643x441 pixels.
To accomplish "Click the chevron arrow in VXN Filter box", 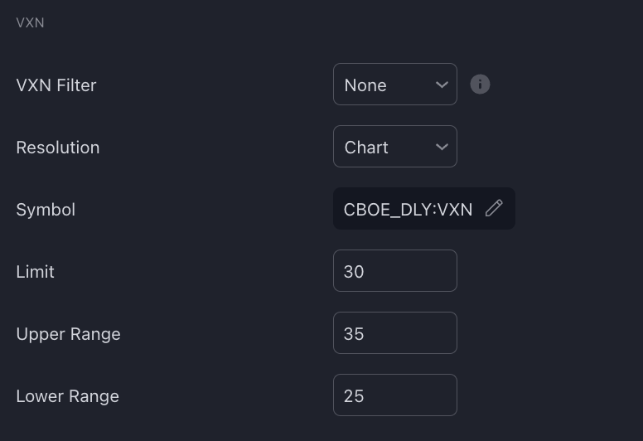I will [442, 85].
